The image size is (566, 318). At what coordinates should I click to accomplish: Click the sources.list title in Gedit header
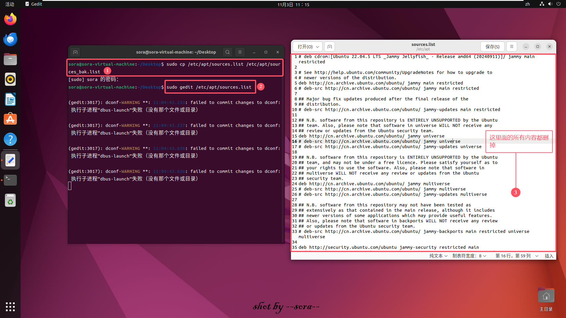pyautogui.click(x=423, y=44)
